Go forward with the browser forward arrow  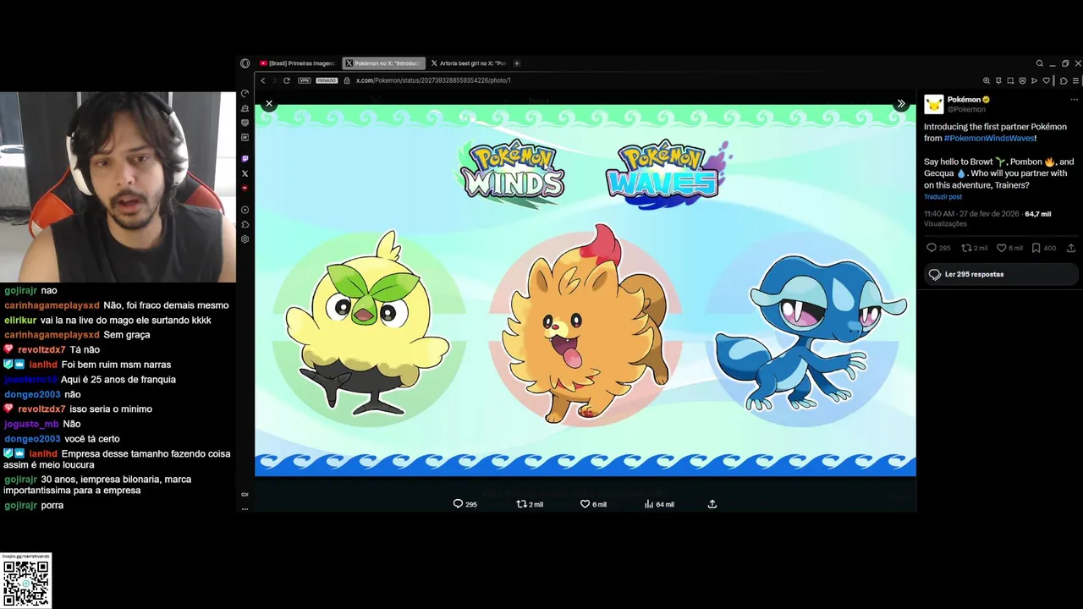274,80
